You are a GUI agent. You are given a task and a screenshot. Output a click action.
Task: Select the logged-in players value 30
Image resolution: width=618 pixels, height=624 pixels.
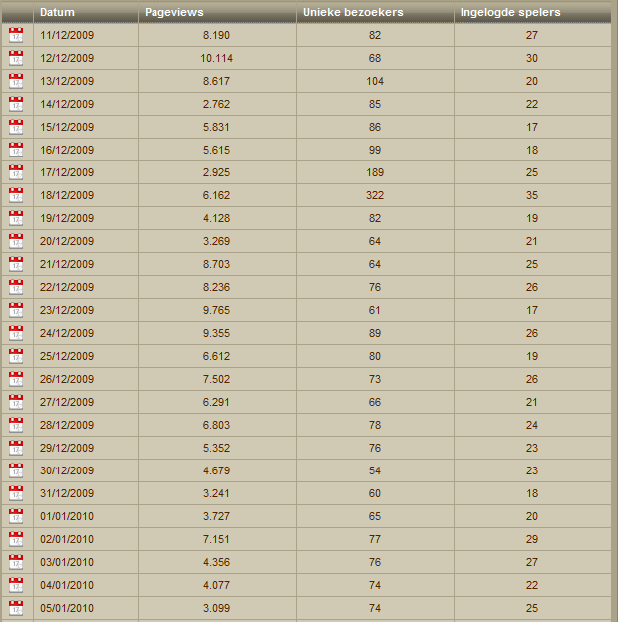pyautogui.click(x=532, y=58)
